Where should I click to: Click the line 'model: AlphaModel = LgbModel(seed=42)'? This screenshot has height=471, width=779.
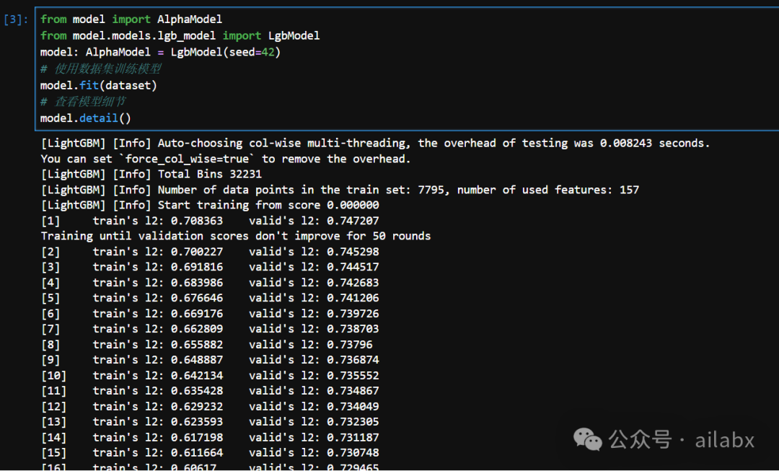pyautogui.click(x=160, y=52)
